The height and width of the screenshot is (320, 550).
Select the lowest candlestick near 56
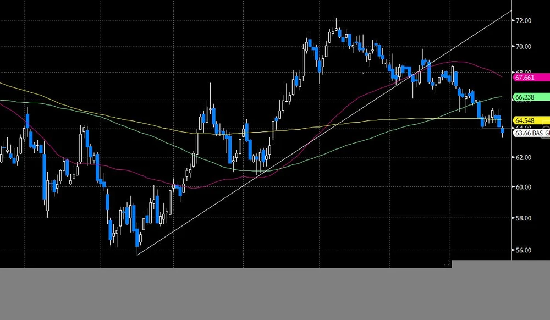(x=136, y=241)
